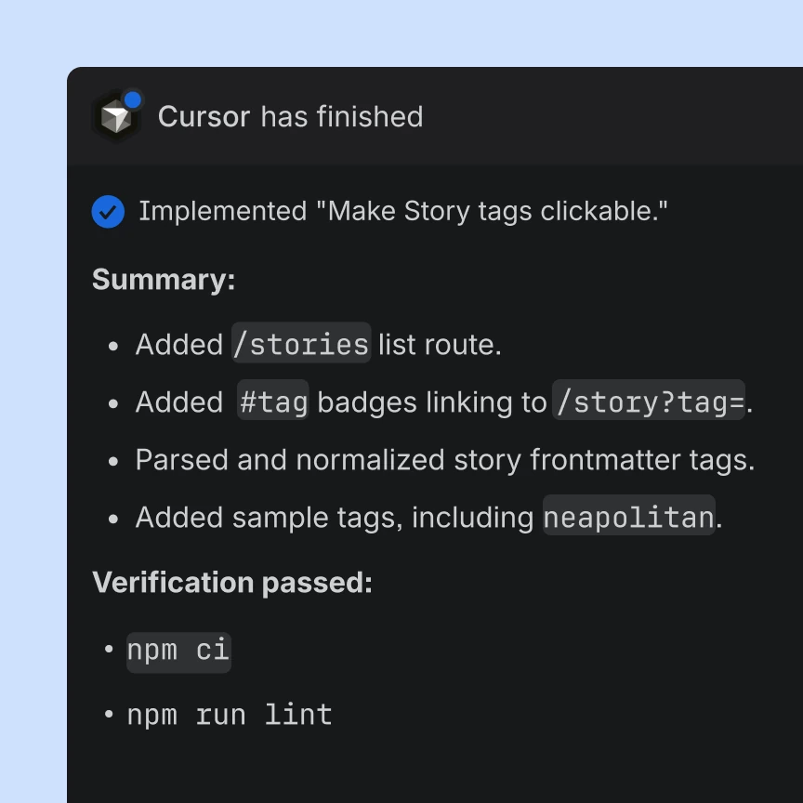Click the #tag code badge

273,400
